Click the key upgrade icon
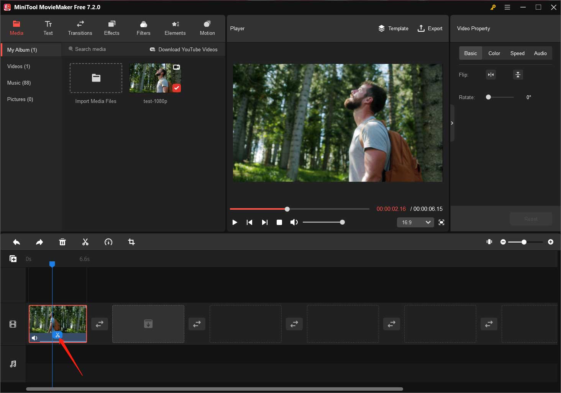 (x=493, y=7)
